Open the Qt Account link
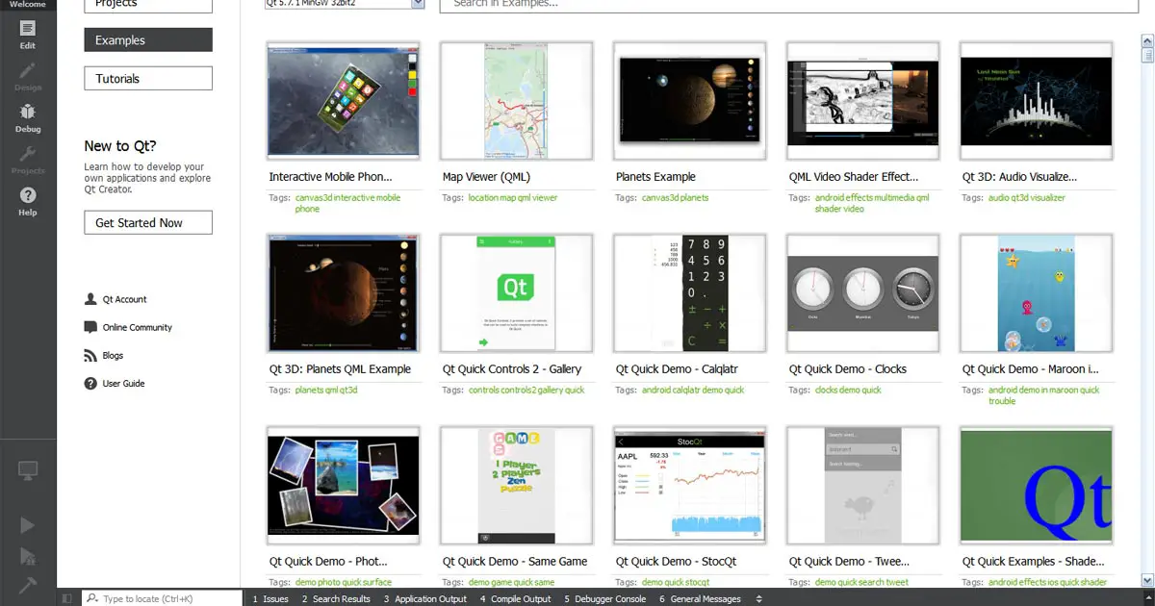This screenshot has width=1155, height=606. pyautogui.click(x=125, y=299)
